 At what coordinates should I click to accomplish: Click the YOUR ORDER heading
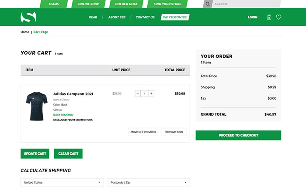[x=216, y=56]
